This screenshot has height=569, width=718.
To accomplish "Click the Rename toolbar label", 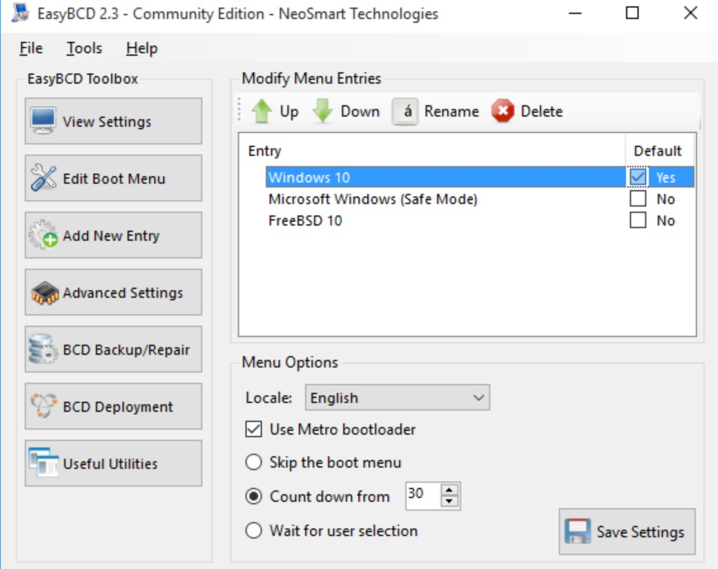I will 452,112.
